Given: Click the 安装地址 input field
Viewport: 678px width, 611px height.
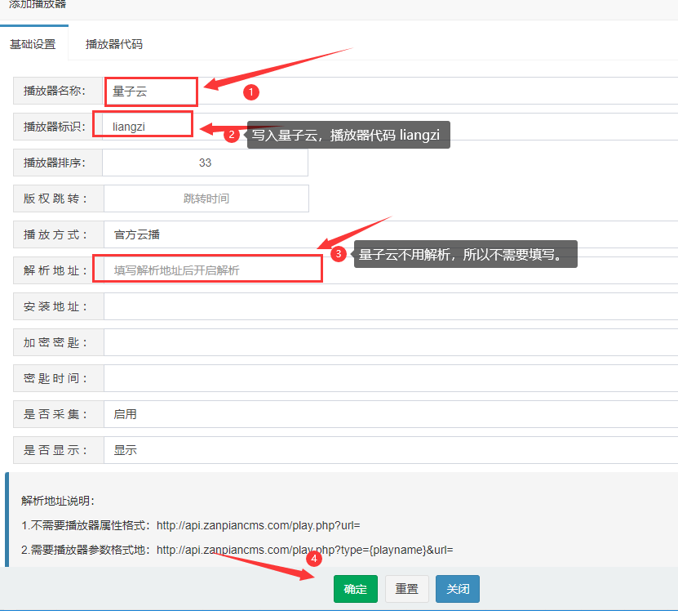Looking at the screenshot, I should pos(390,306).
